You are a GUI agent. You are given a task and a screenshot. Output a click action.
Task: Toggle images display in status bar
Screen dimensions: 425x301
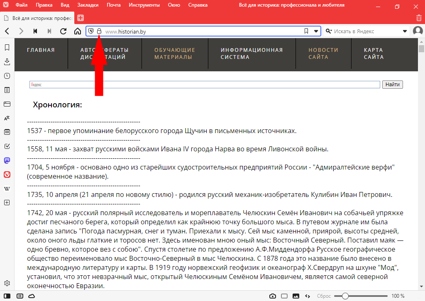[296, 296]
